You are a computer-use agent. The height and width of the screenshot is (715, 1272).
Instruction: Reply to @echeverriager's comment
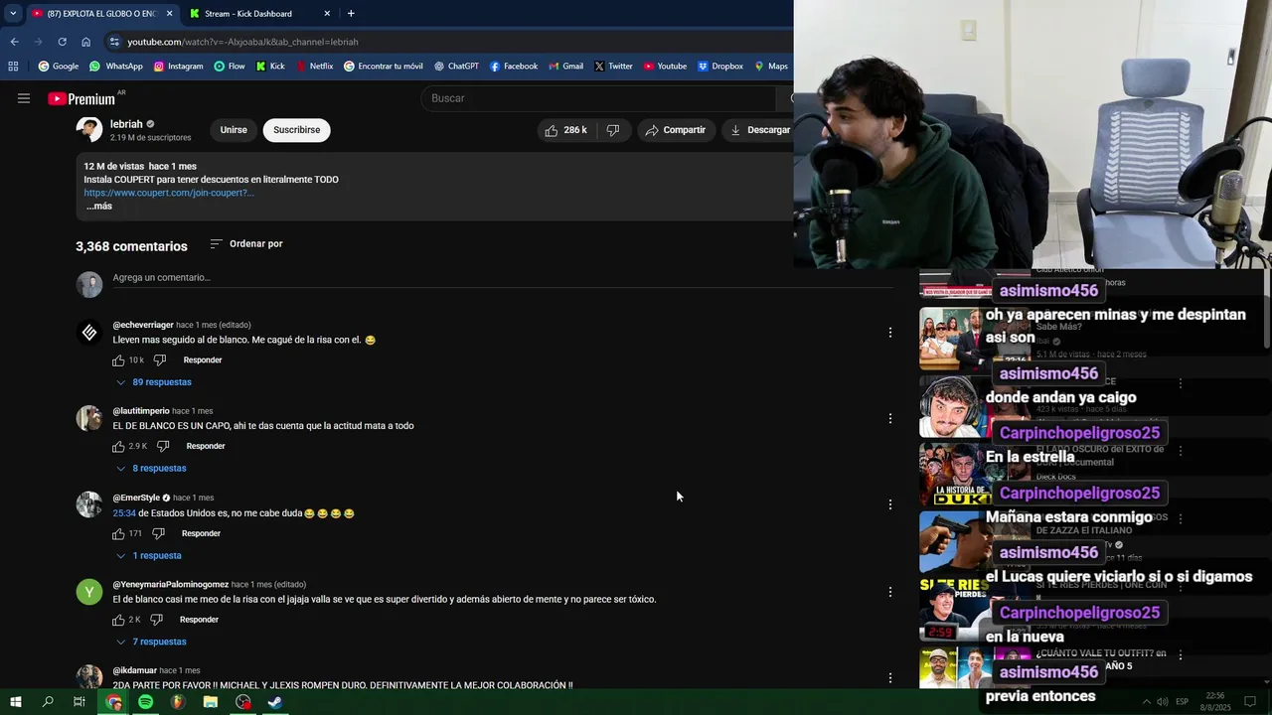(x=203, y=360)
